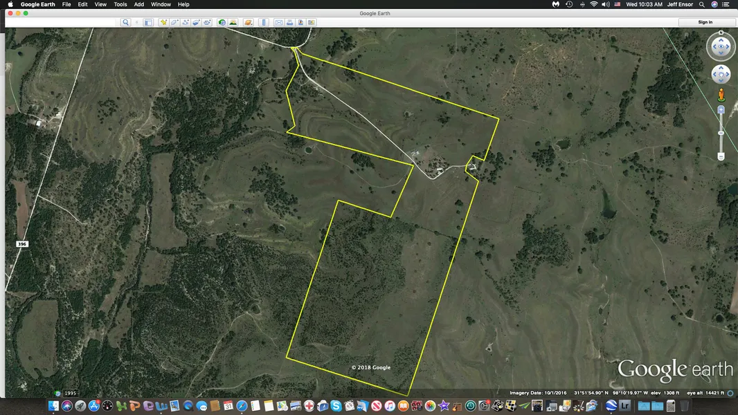Open the Tools menu

[120, 4]
